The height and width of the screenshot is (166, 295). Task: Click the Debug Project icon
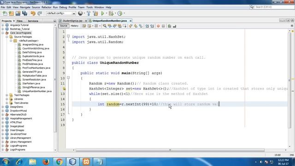click(x=111, y=13)
